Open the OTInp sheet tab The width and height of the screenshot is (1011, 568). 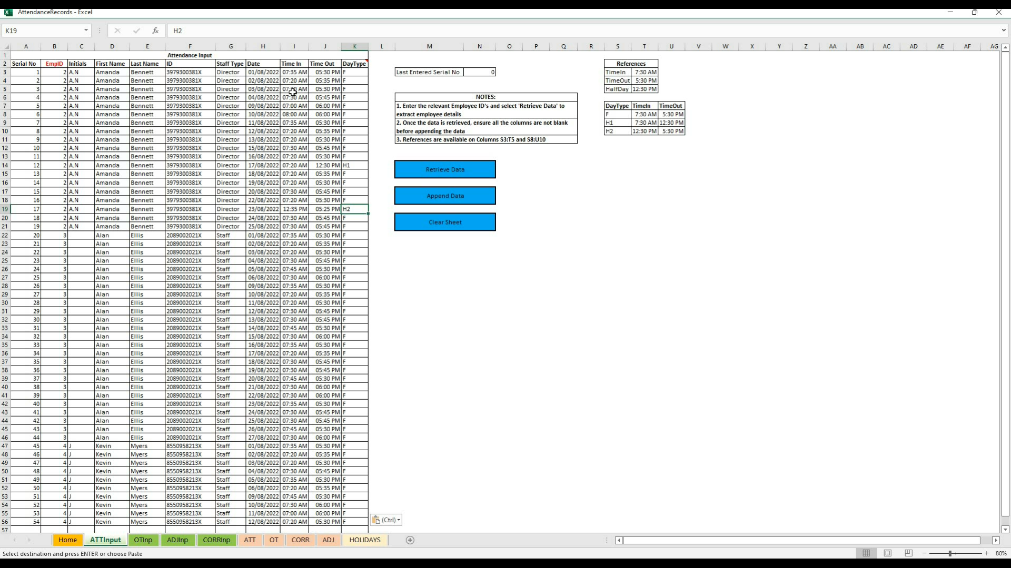[x=143, y=540]
